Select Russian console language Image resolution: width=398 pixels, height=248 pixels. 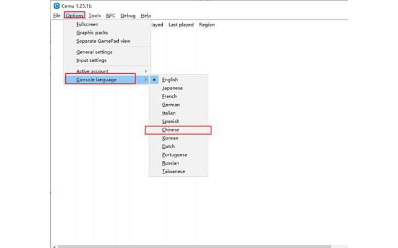178,163
